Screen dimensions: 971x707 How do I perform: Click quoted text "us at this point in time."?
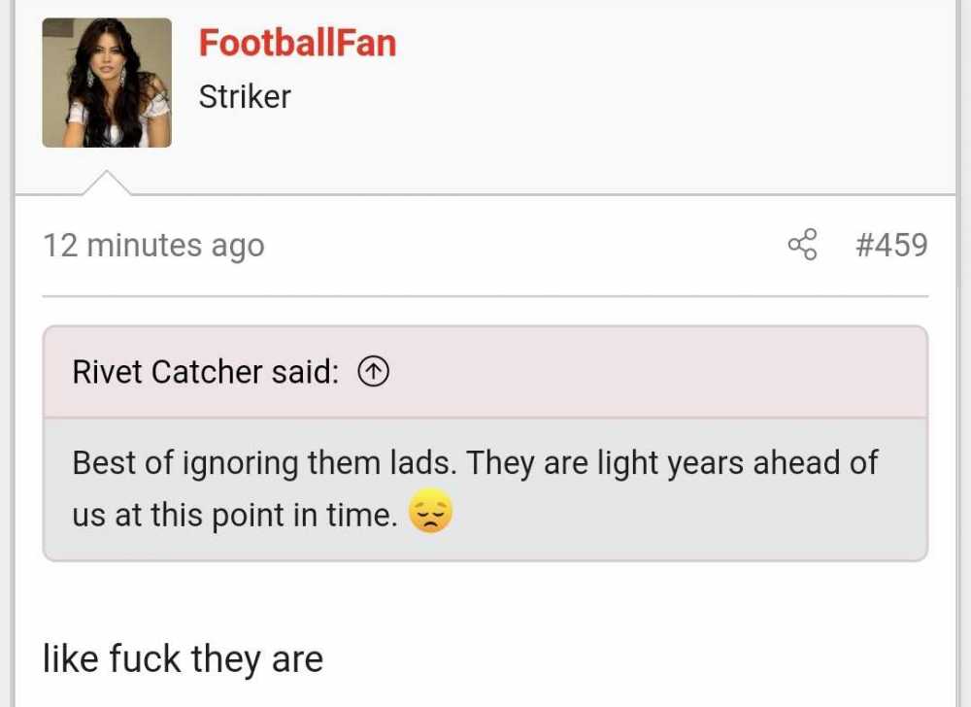pyautogui.click(x=235, y=515)
